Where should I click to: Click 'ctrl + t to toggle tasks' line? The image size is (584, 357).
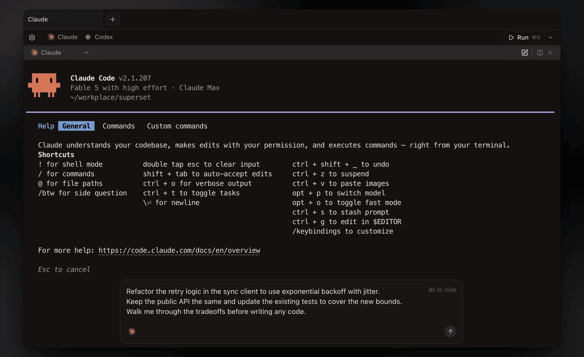click(x=191, y=193)
